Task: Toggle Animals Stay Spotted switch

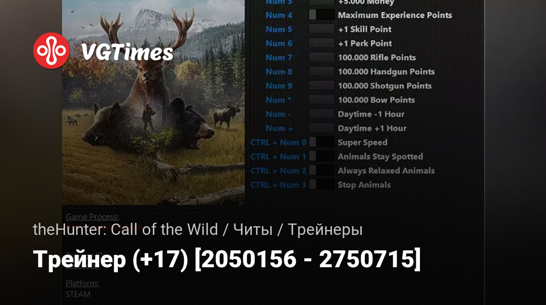Action: point(322,157)
